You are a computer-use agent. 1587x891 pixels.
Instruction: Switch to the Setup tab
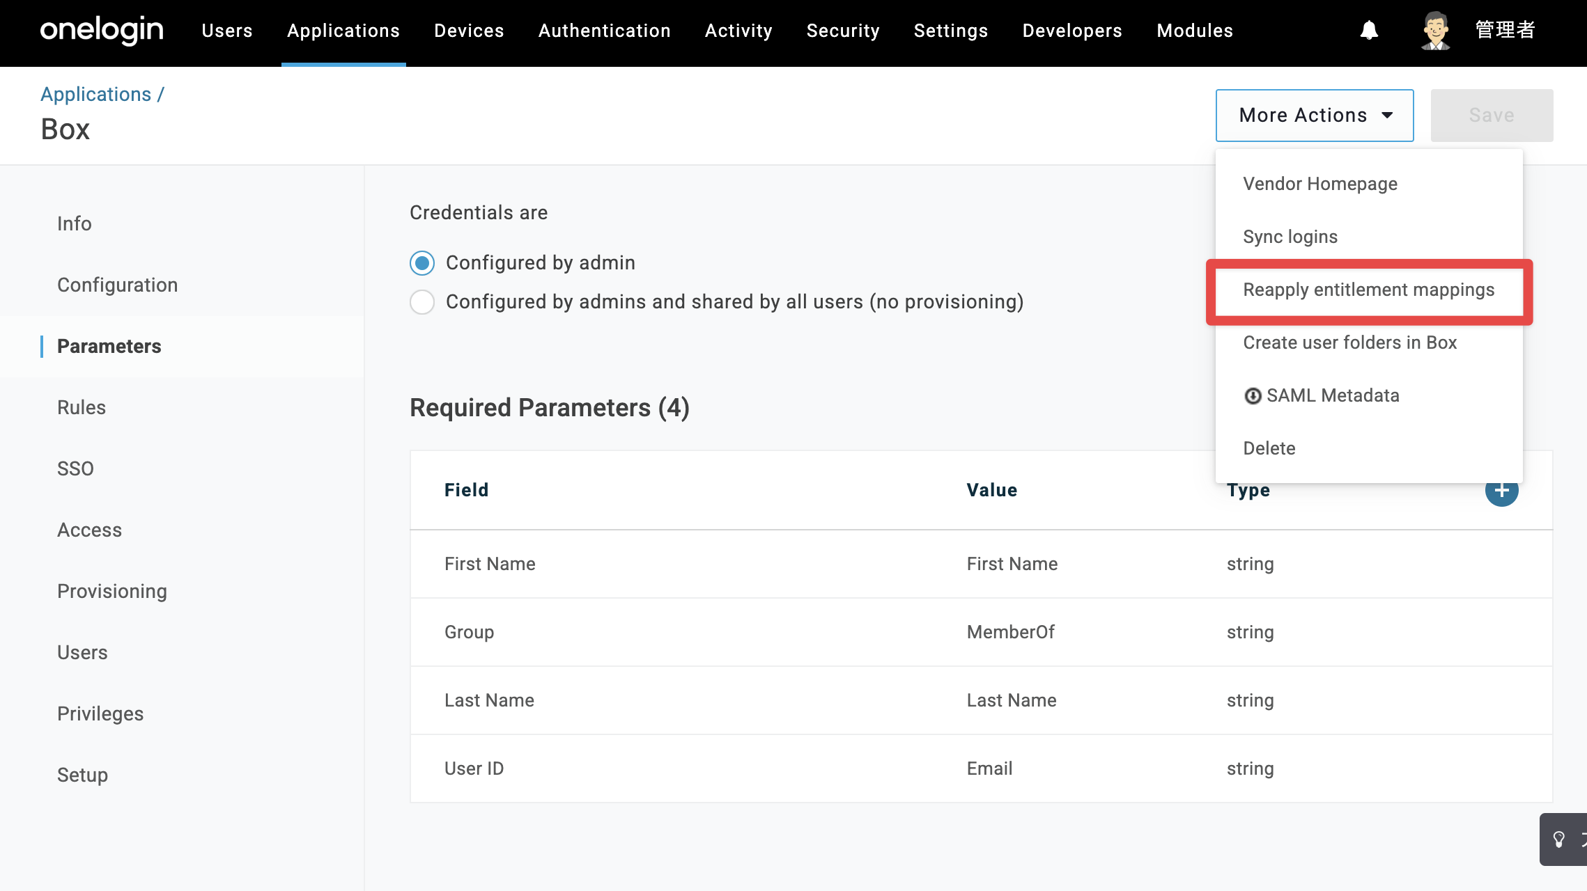click(x=83, y=775)
